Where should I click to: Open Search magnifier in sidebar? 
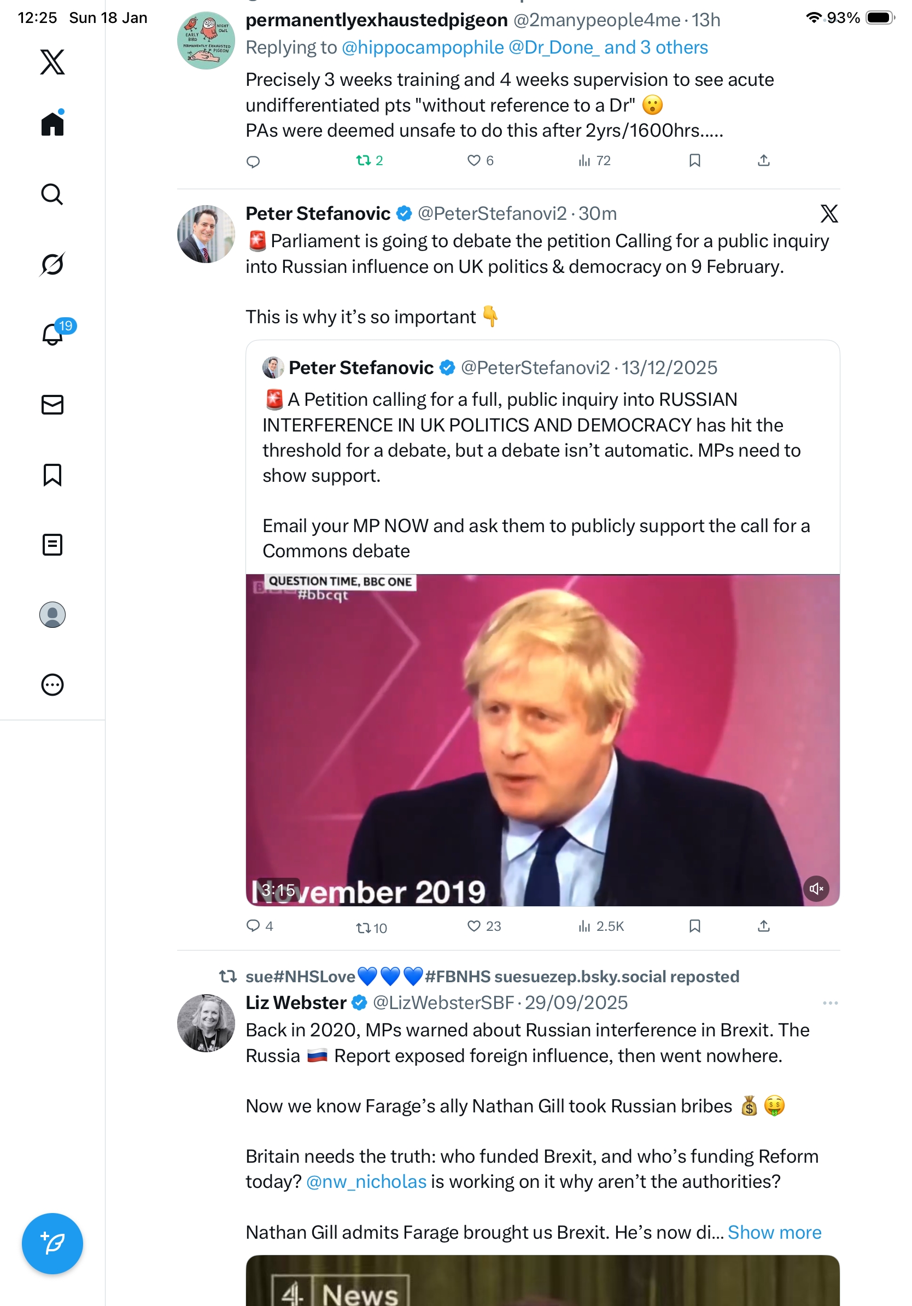(x=52, y=194)
